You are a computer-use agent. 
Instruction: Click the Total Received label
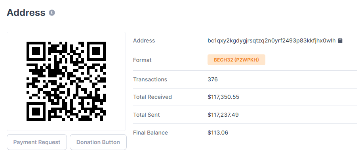coord(152,97)
